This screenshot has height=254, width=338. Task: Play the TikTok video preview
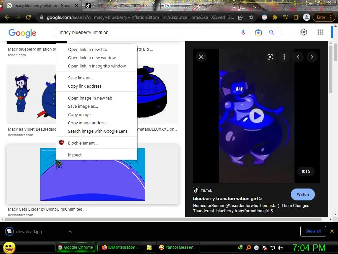(256, 116)
